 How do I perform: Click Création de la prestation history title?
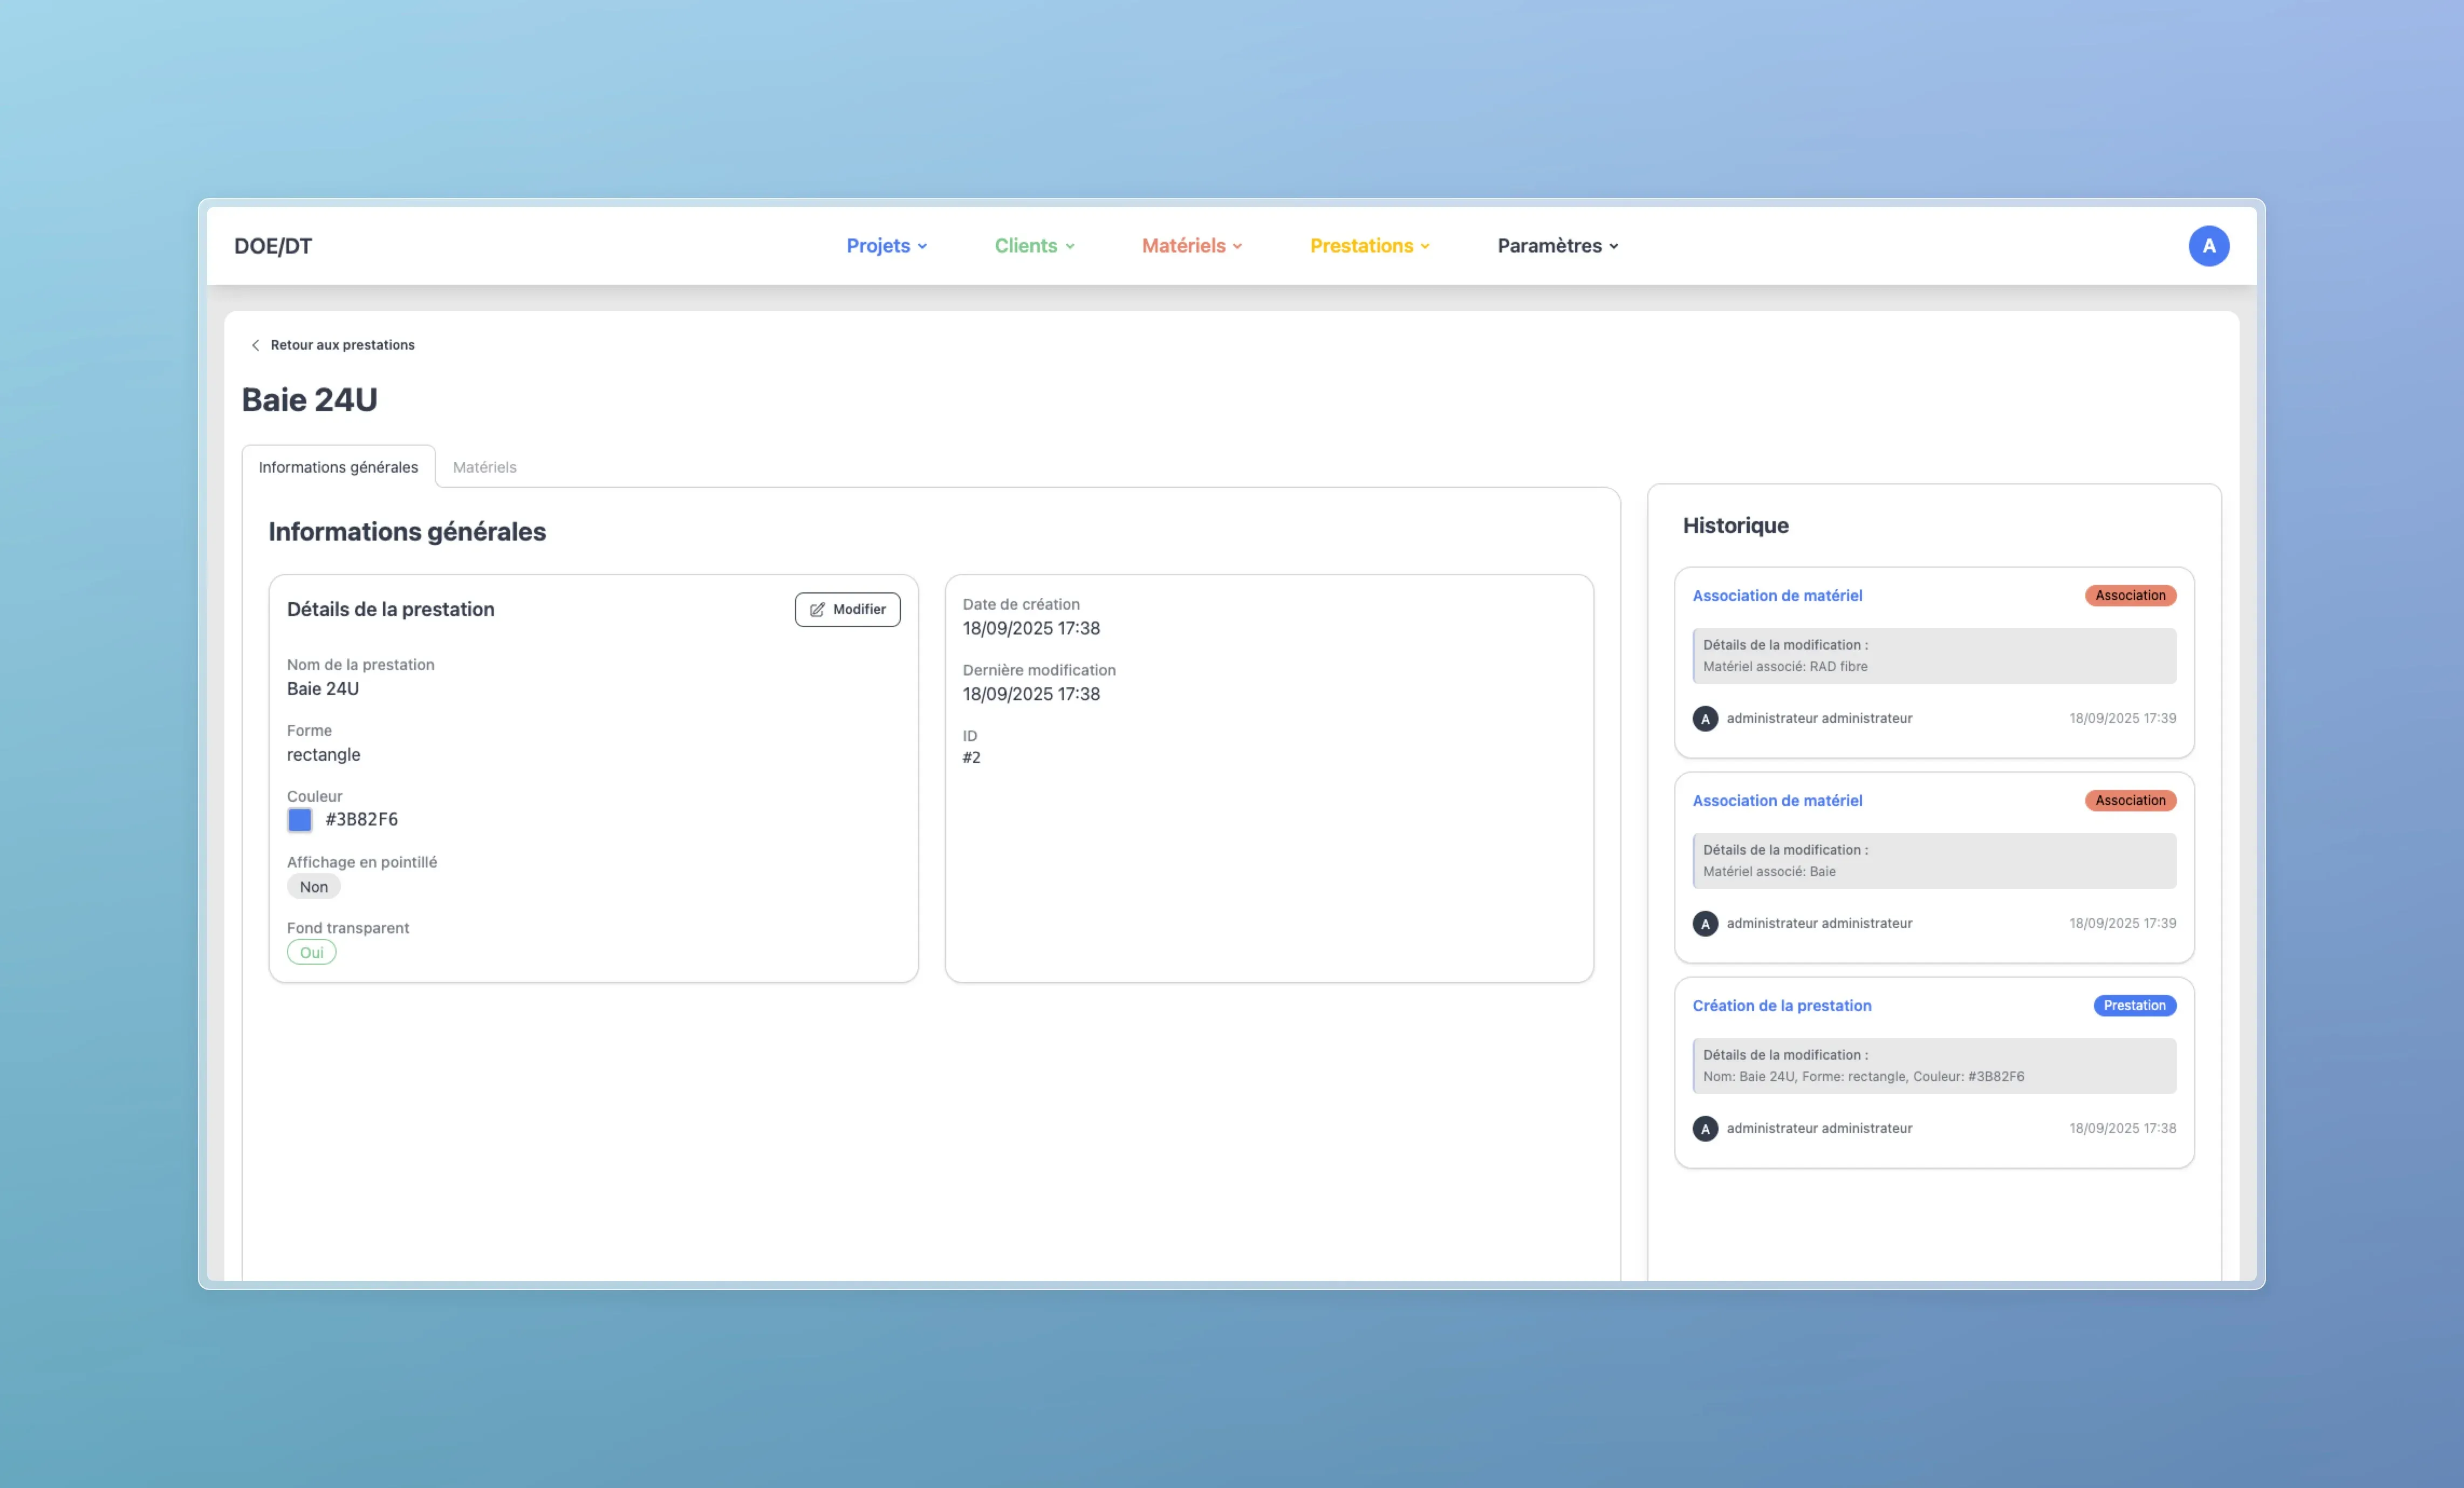pyautogui.click(x=1781, y=1006)
